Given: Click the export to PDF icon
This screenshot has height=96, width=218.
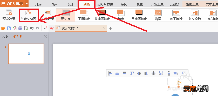Looking at the screenshot, I should (15, 28).
